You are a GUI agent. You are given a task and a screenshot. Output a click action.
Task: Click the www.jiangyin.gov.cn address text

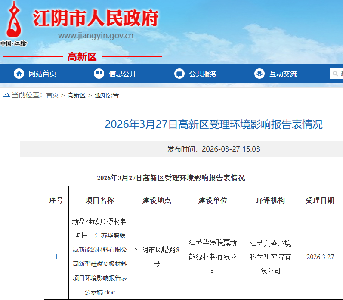tap(96, 36)
